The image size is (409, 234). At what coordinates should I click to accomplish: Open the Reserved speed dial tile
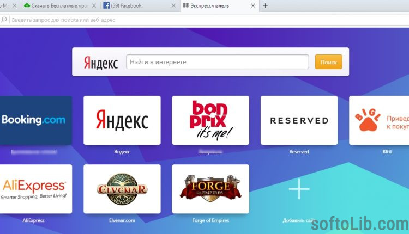point(299,120)
